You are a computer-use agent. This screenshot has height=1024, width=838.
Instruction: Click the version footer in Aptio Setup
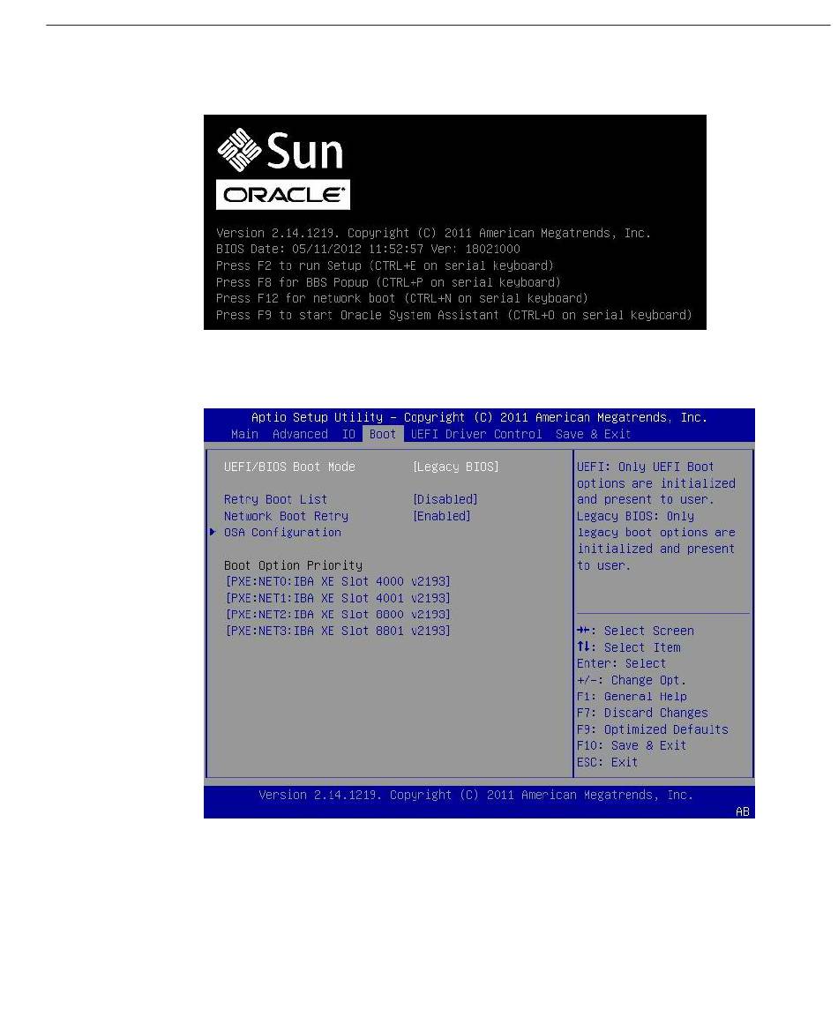pos(476,795)
